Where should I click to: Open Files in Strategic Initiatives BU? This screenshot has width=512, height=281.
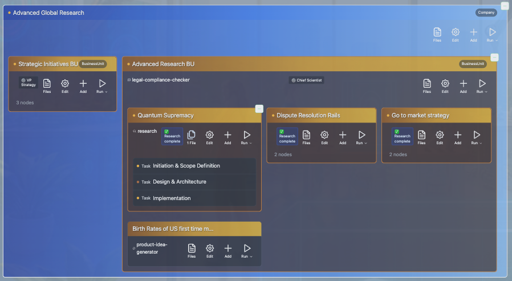(47, 86)
